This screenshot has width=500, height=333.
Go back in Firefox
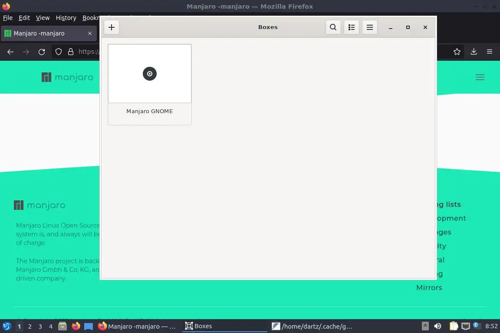pyautogui.click(x=10, y=52)
